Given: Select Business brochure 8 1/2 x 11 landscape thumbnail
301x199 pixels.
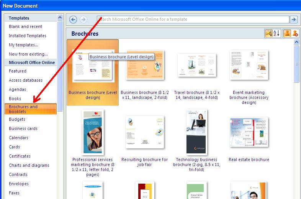Looking at the screenshot, I should pyautogui.click(x=145, y=65).
